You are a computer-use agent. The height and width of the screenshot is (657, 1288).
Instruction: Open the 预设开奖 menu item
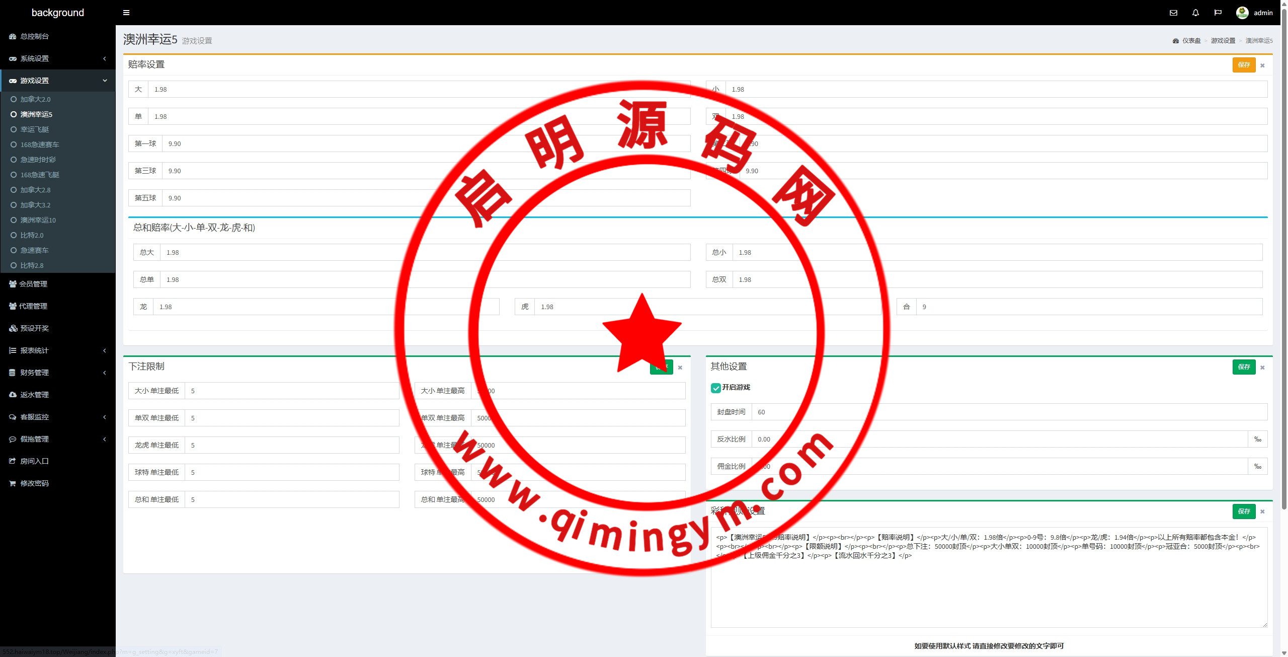click(34, 328)
